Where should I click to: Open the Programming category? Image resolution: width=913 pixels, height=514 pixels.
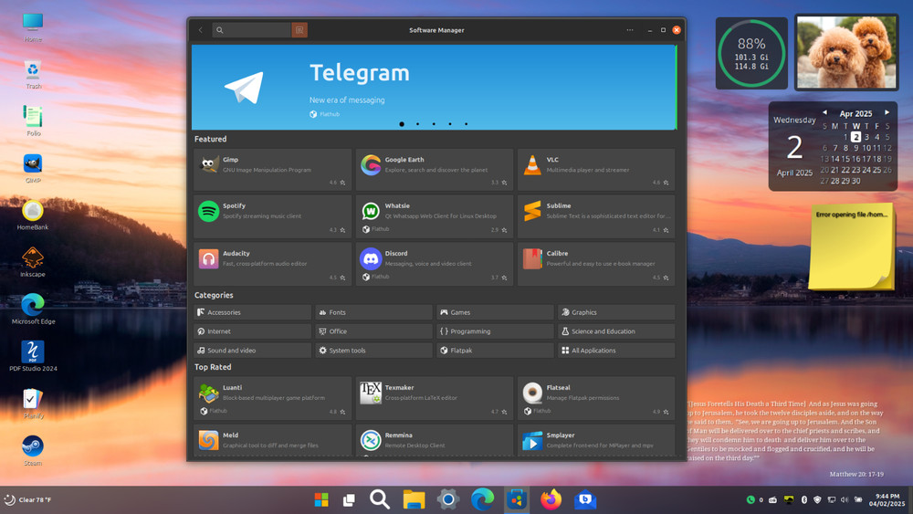point(495,331)
